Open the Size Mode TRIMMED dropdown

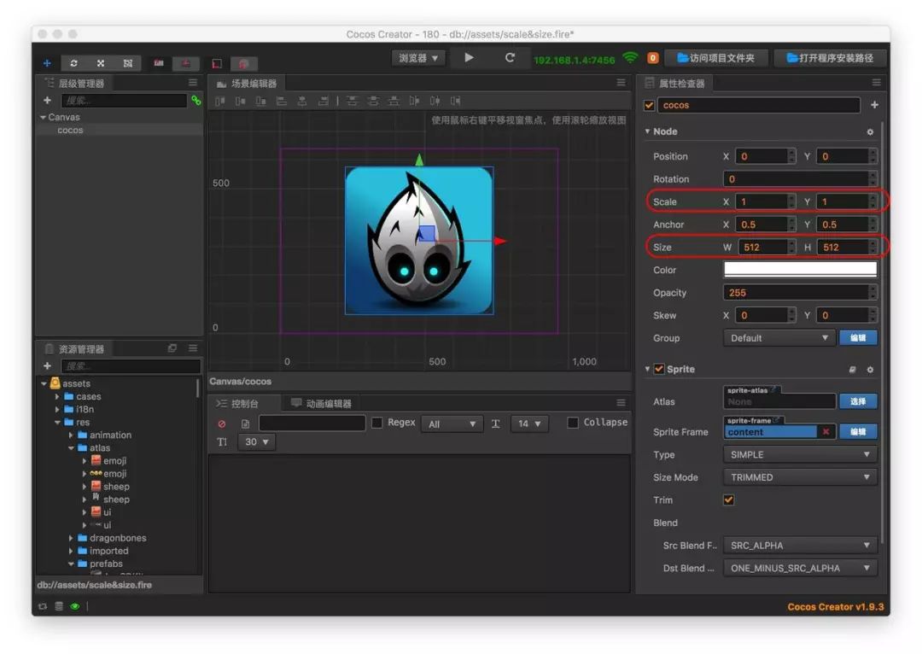pos(800,477)
